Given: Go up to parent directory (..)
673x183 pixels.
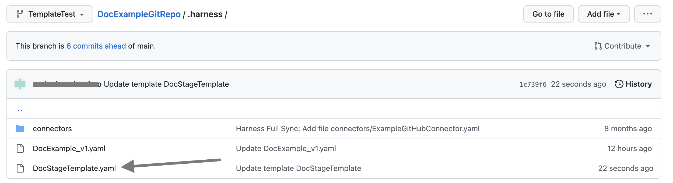Looking at the screenshot, I should (20, 110).
